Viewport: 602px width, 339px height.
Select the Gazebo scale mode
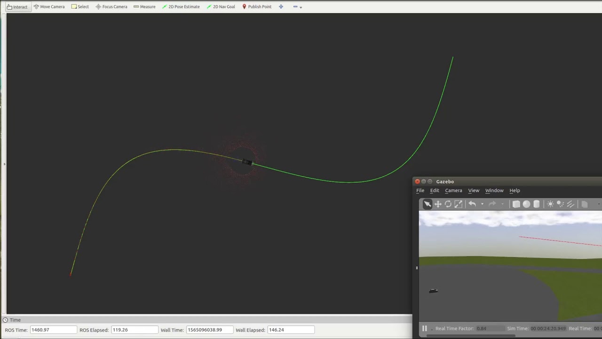coord(459,204)
